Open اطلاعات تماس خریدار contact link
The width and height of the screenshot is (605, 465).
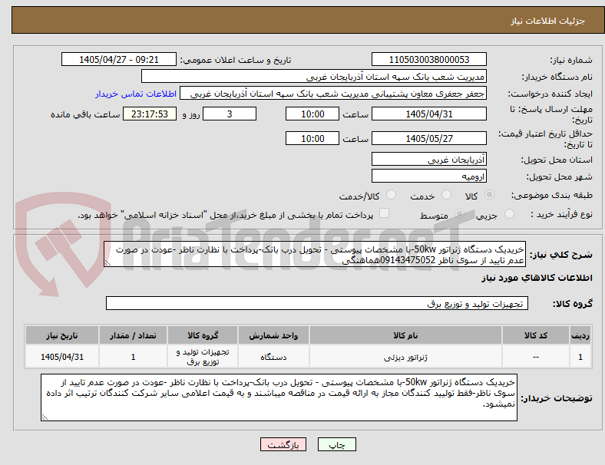click(136, 94)
